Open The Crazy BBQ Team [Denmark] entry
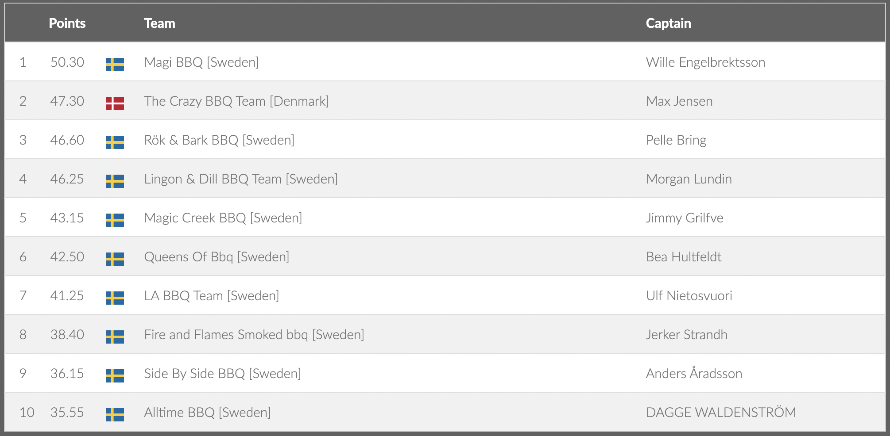Viewport: 890px width, 436px height. [236, 101]
